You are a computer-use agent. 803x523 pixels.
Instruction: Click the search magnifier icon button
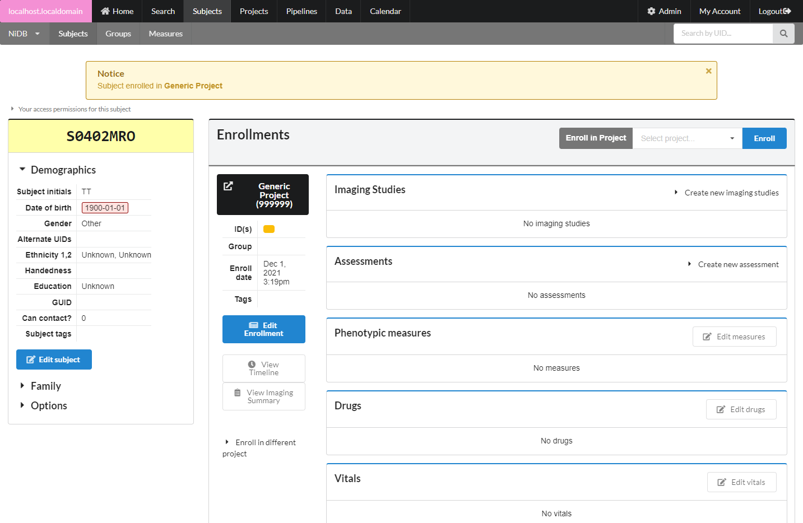(783, 34)
